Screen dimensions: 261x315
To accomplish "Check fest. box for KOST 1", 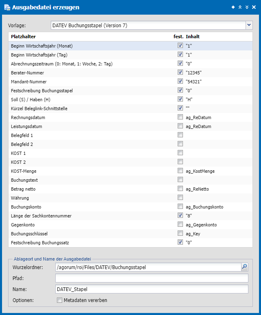I will (x=180, y=153).
